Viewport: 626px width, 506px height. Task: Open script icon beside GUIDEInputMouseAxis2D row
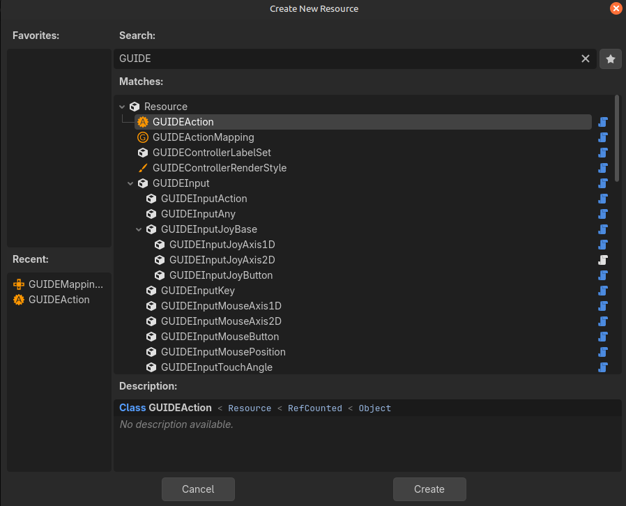coord(603,321)
